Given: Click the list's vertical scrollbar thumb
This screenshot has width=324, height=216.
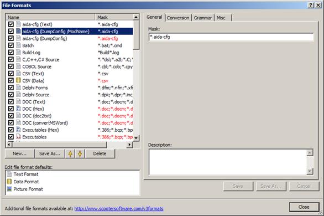Looking at the screenshot, I should pyautogui.click(x=136, y=35).
